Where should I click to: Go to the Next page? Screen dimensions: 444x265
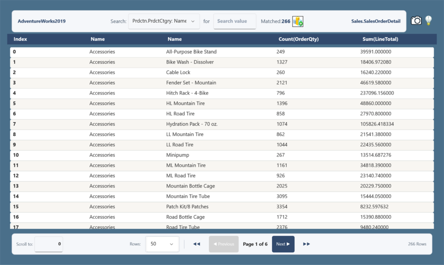283,244
